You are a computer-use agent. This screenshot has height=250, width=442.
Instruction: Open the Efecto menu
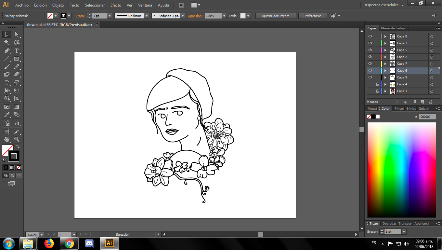116,5
